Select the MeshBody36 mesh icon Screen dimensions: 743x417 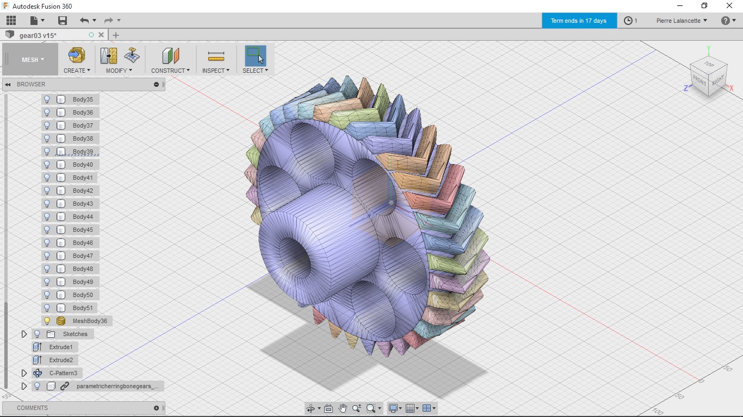point(61,321)
